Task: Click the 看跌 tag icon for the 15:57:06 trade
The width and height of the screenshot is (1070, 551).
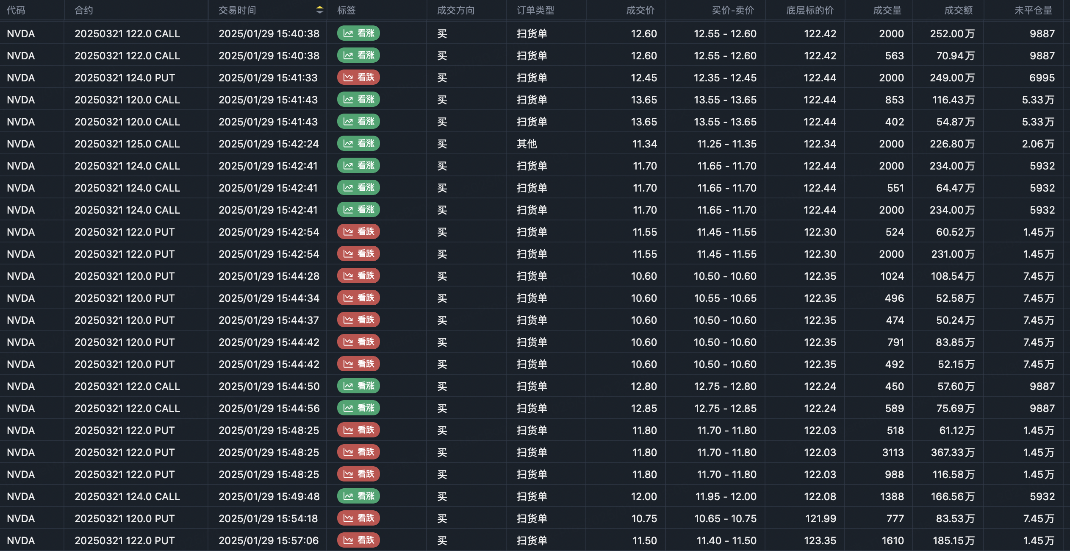Action: click(x=348, y=540)
